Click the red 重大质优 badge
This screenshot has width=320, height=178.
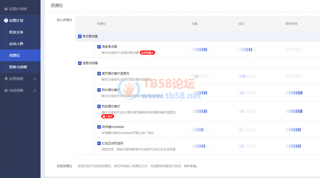[x=107, y=117]
